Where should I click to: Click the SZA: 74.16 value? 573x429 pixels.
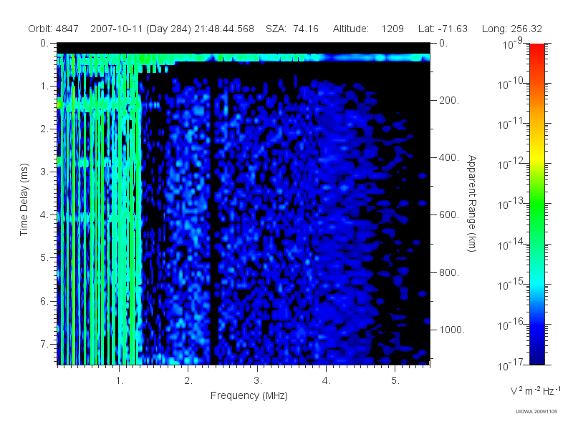(292, 29)
